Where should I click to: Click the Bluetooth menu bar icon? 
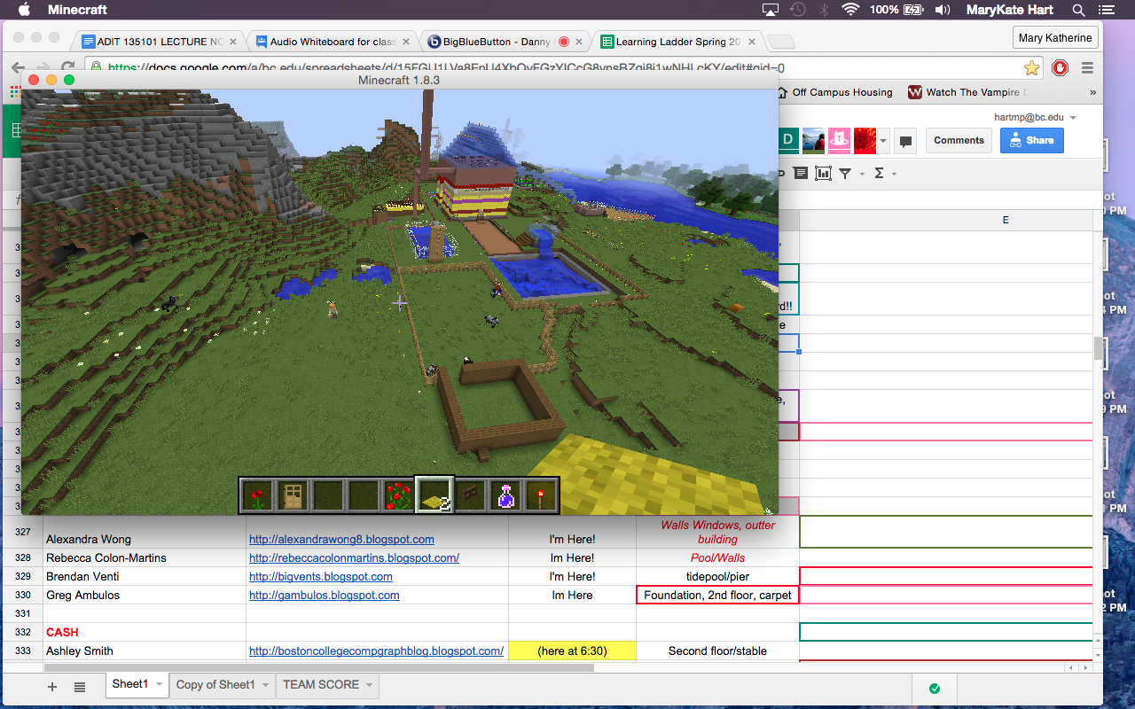point(824,10)
